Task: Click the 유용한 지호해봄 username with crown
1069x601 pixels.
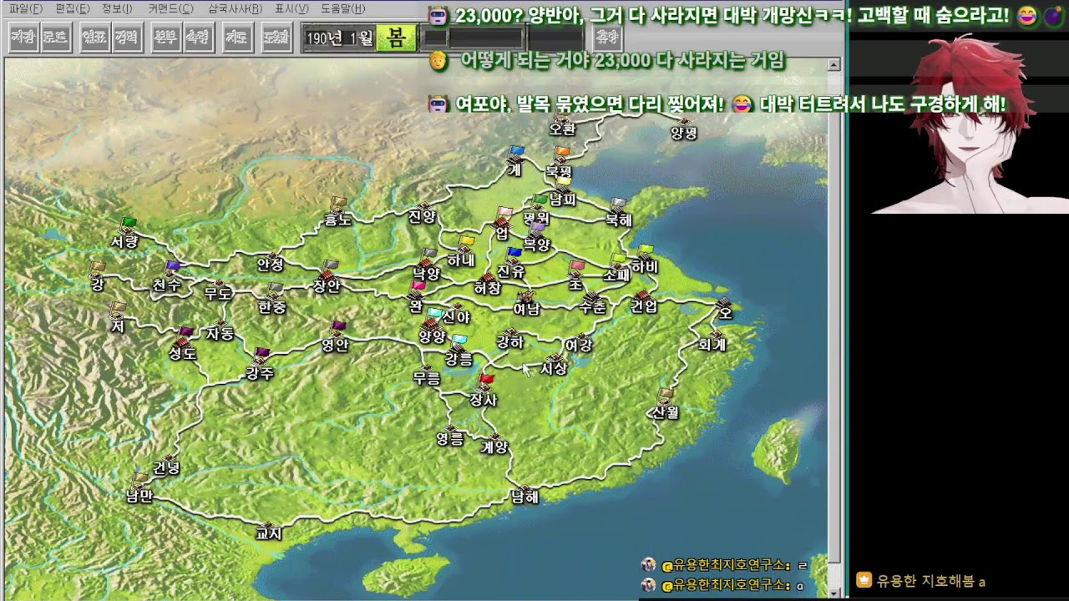Action: click(922, 581)
